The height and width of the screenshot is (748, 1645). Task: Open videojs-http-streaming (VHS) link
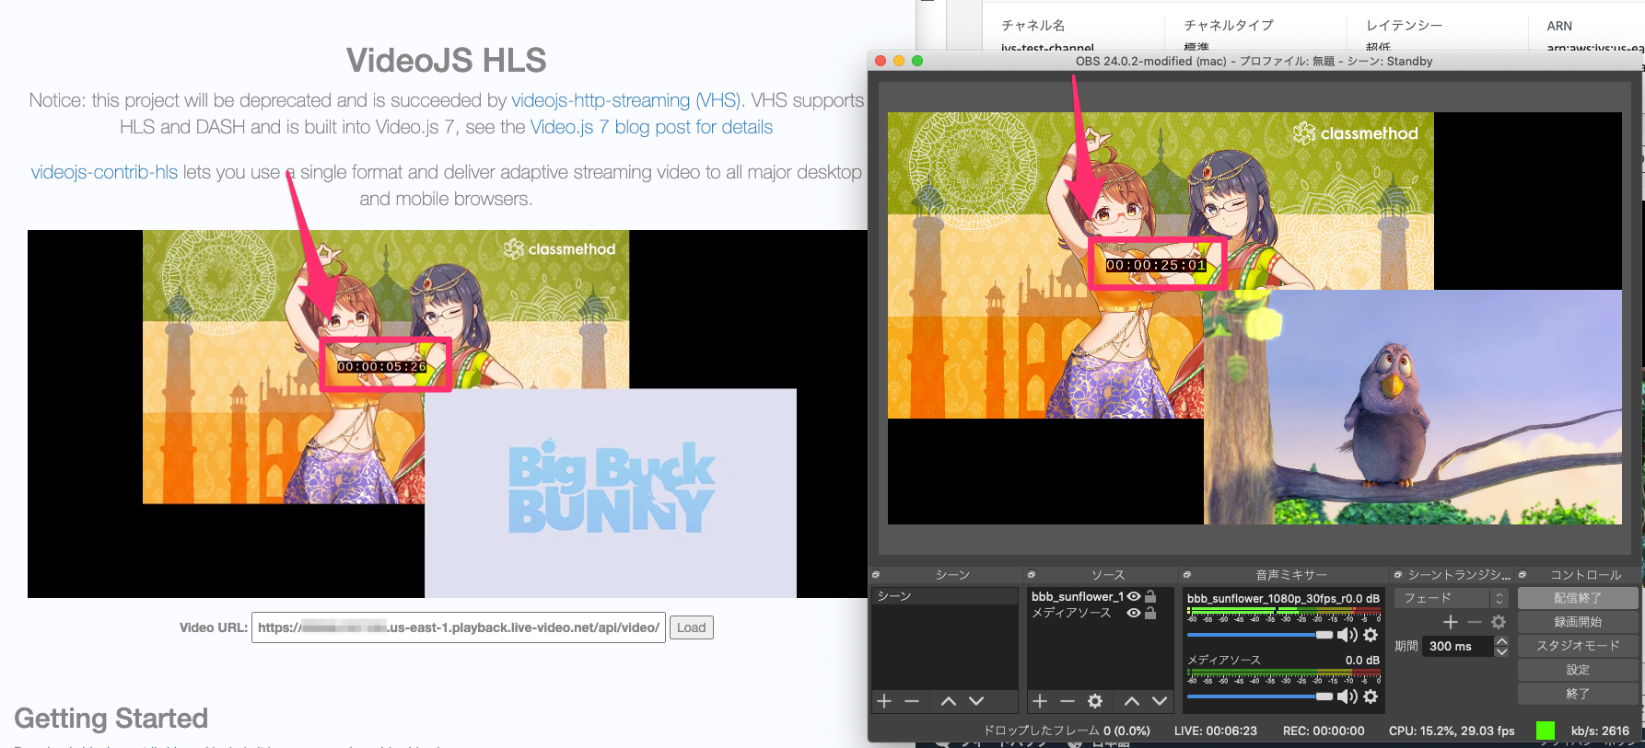tap(626, 100)
